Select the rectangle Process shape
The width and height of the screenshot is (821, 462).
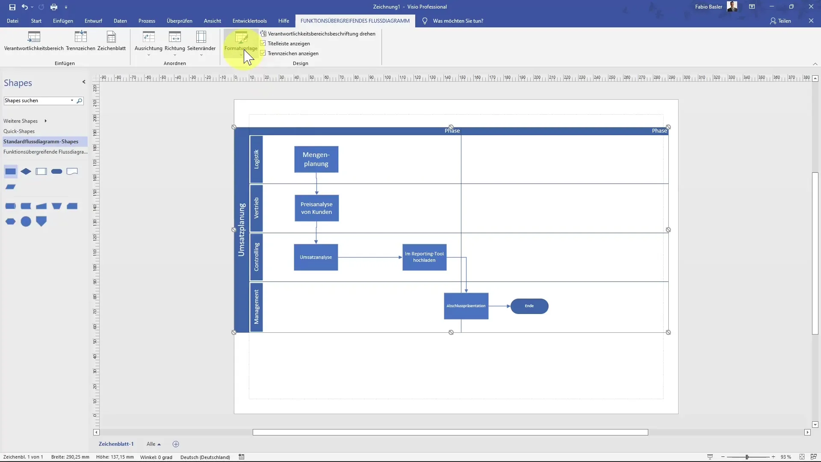pos(11,172)
